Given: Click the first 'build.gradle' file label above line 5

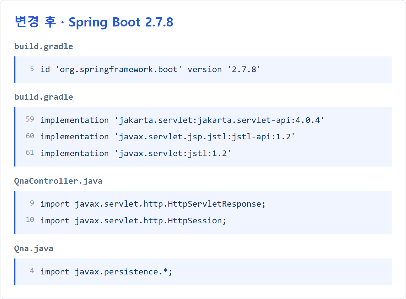Looking at the screenshot, I should 44,46.
